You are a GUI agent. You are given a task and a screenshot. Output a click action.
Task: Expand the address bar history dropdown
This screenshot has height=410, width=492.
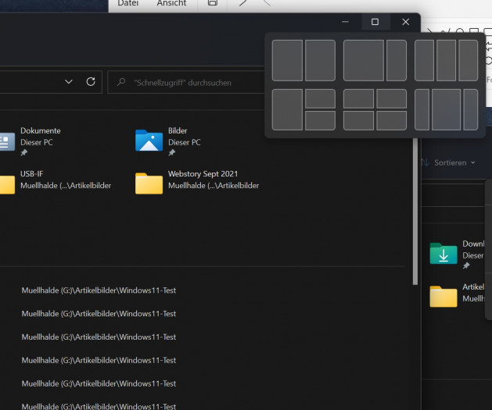tap(69, 82)
